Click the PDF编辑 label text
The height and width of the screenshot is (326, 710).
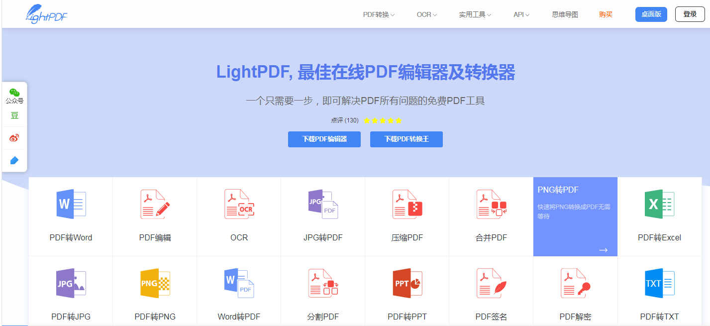coord(155,237)
